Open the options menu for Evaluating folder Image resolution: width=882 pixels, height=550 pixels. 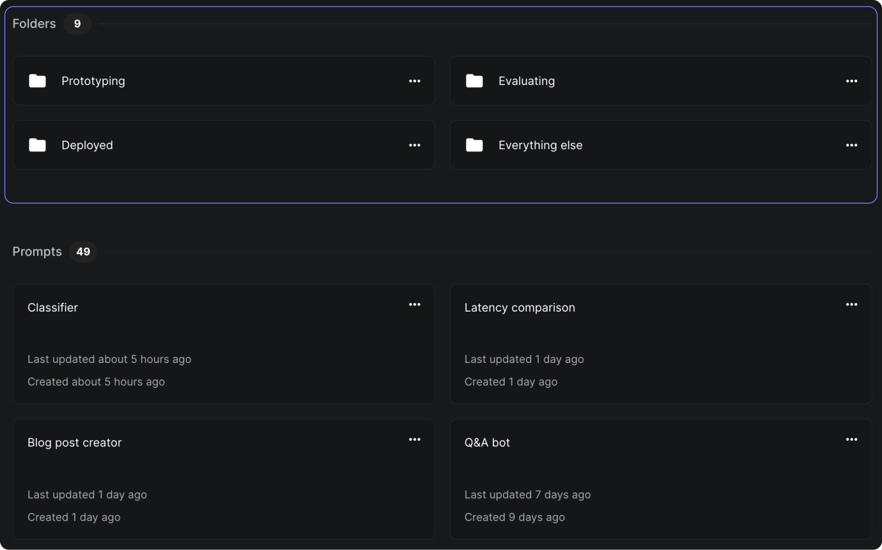[x=851, y=81]
